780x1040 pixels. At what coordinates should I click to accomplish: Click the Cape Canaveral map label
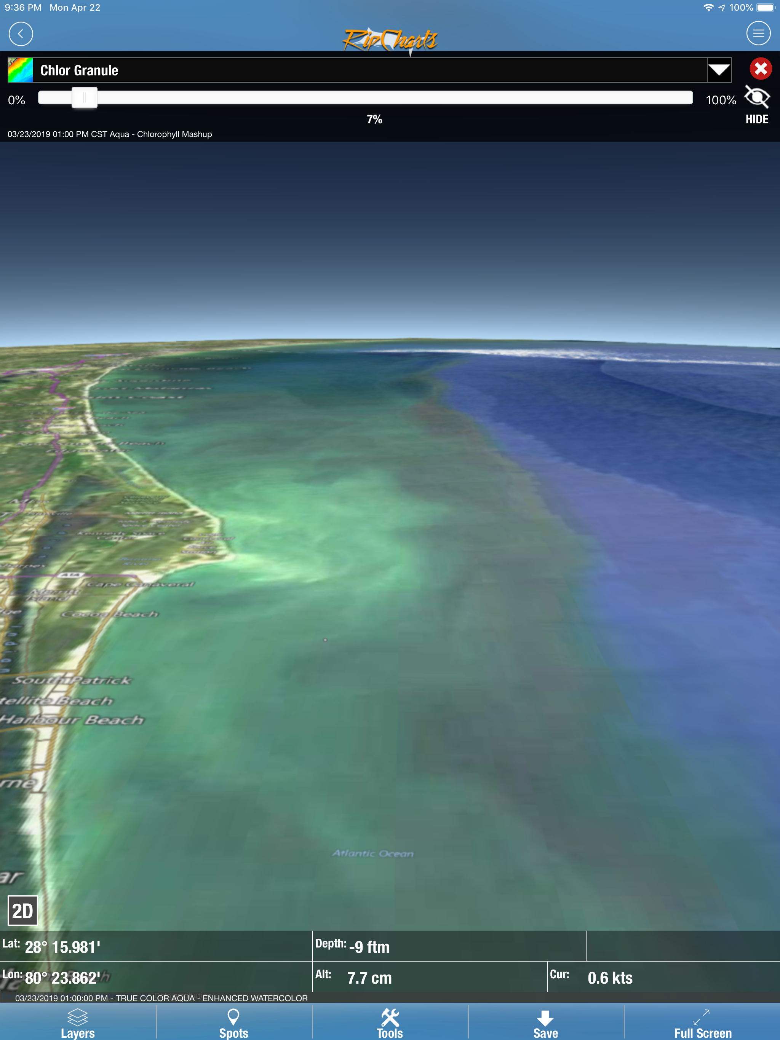point(141,584)
